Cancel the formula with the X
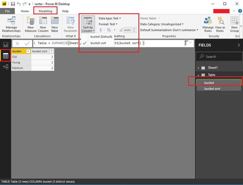243x185 pixels. (x=17, y=43)
